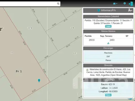135x101 pixels.
Task: Click the Descargas section header
Action: click(x=108, y=48)
